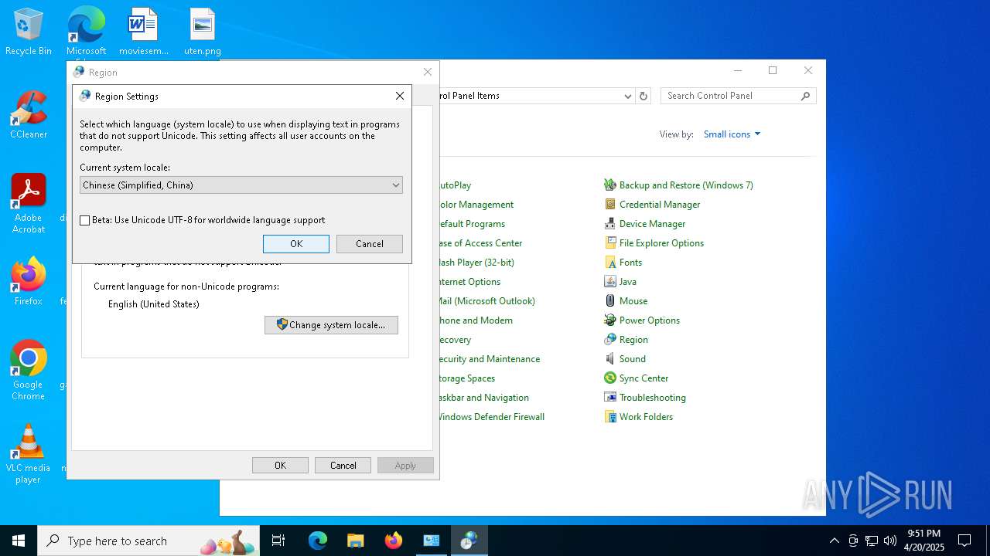
Task: Select the Firefox desktop shortcut
Action: [29, 282]
